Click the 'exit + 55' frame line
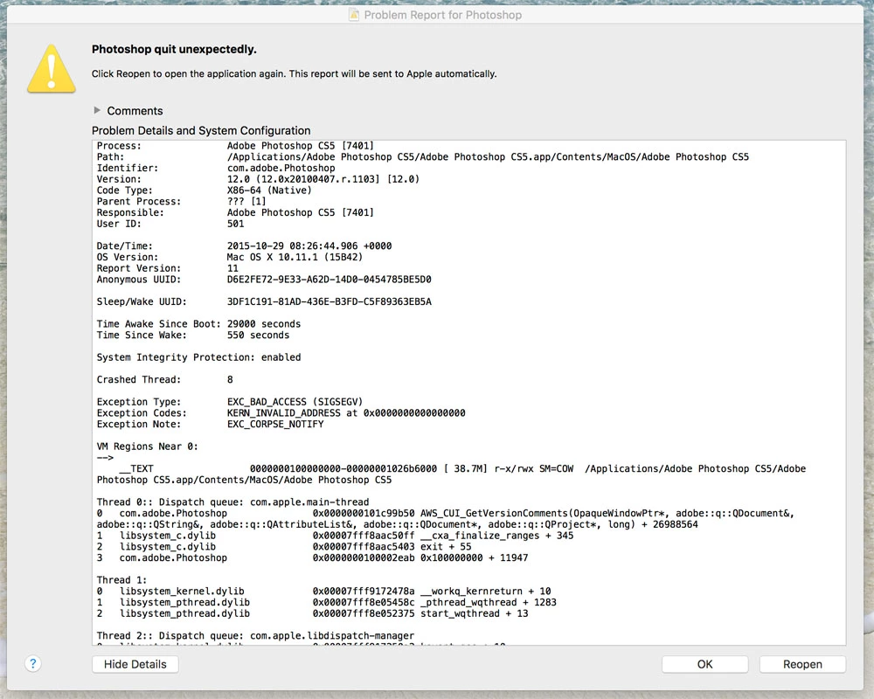 [284, 547]
